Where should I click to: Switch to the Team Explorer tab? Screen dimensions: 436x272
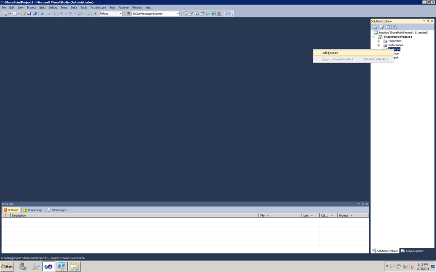click(412, 251)
